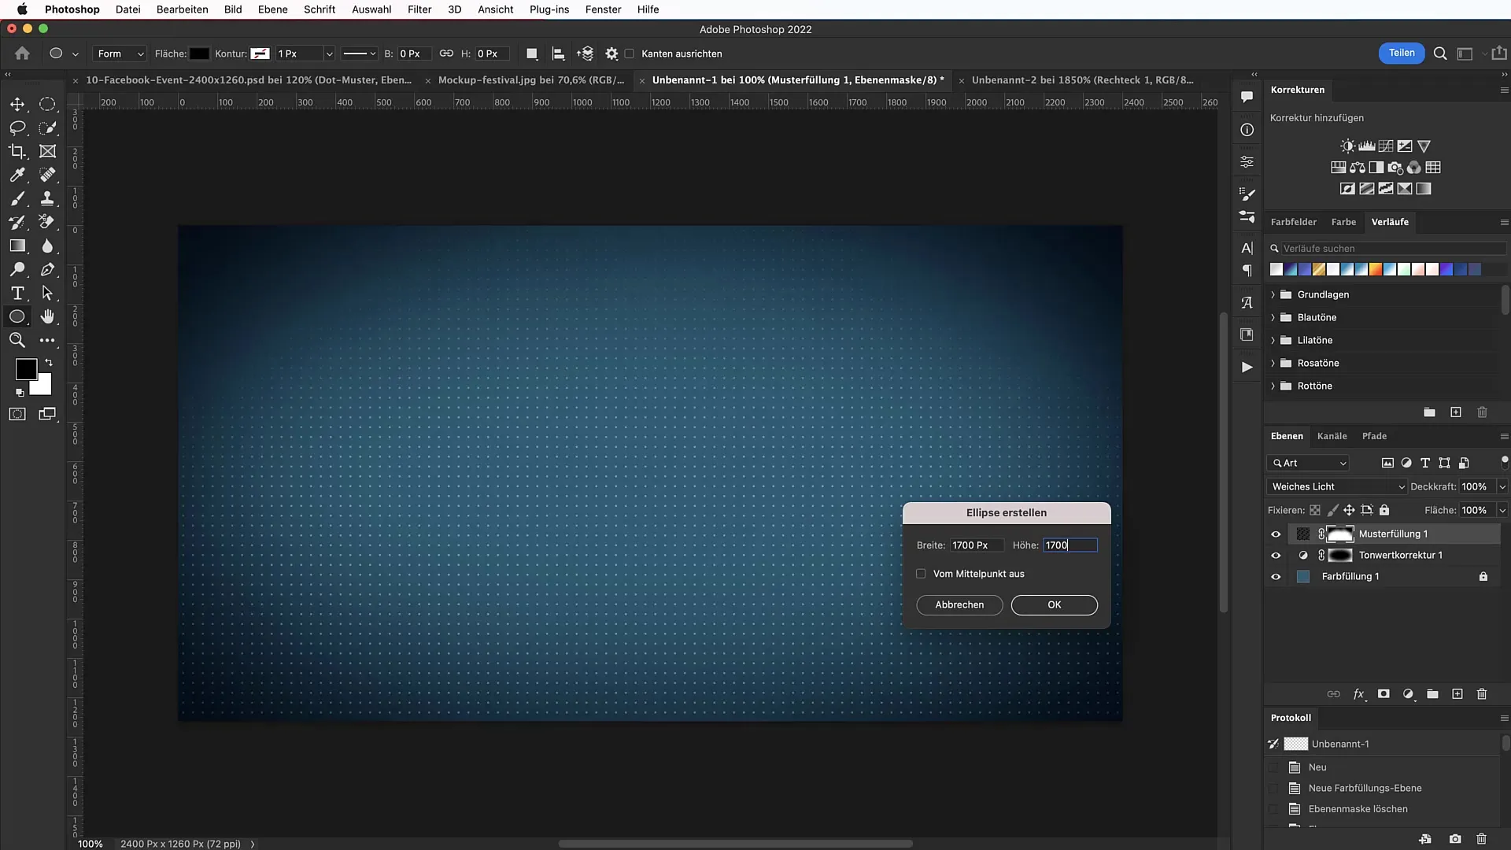
Task: Open the Ebene menu in menu bar
Action: click(272, 9)
